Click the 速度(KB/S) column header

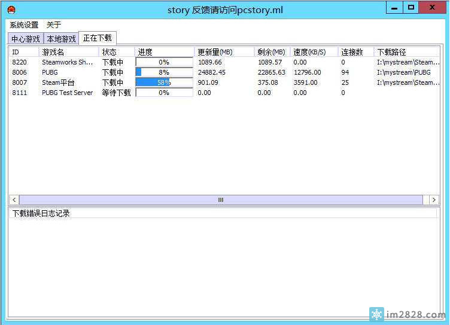coord(314,52)
